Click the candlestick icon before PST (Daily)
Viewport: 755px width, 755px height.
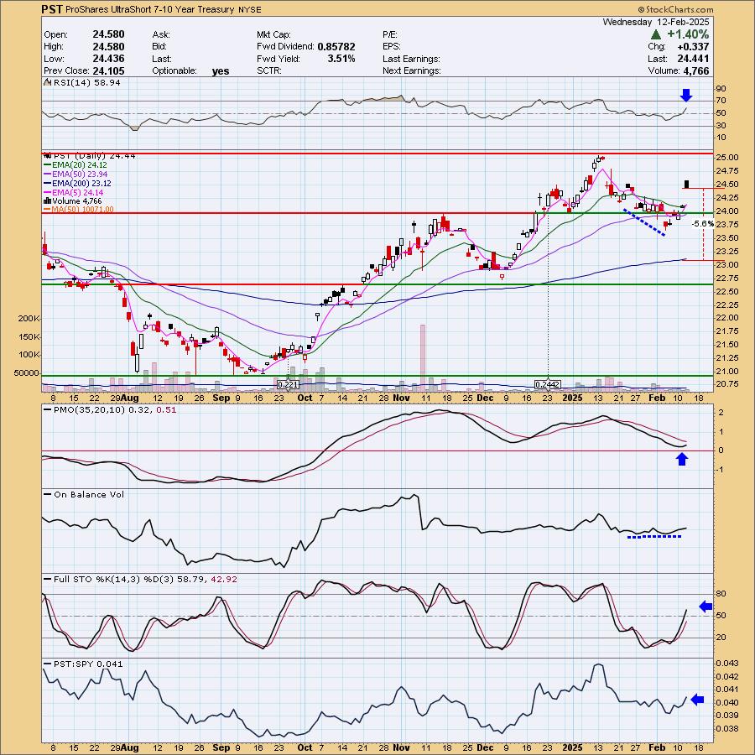(x=47, y=156)
